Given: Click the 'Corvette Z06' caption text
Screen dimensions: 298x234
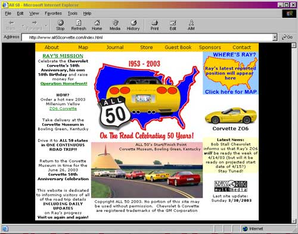Looking at the screenshot, I should click(231, 129).
